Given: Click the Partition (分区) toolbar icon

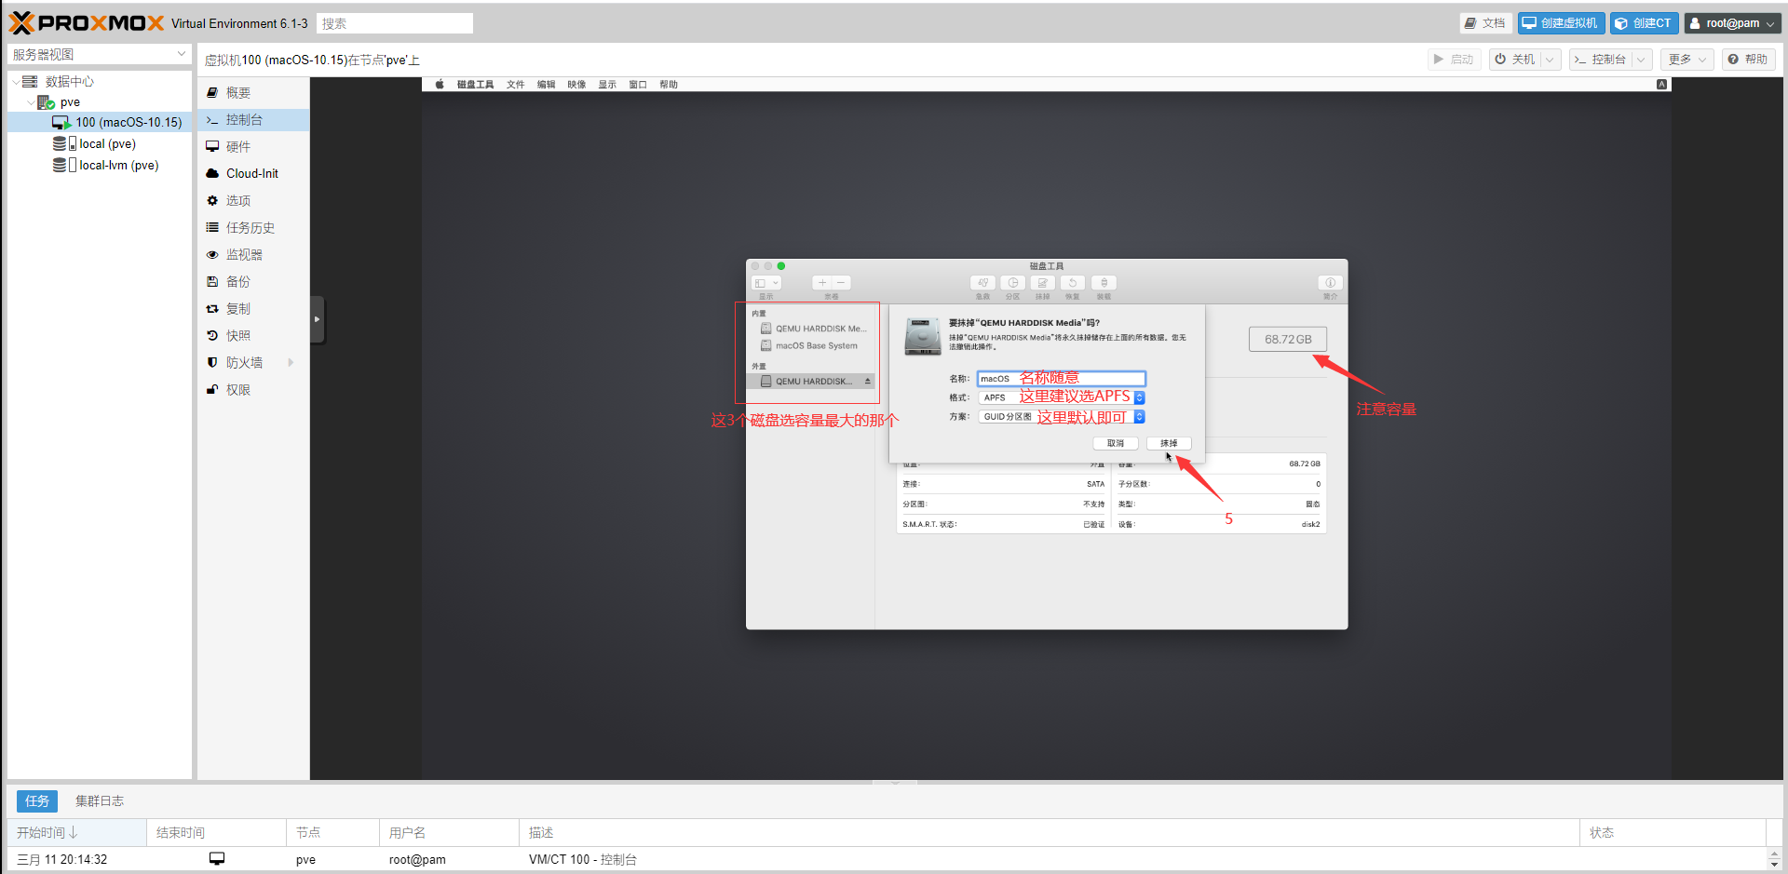Looking at the screenshot, I should [1012, 283].
